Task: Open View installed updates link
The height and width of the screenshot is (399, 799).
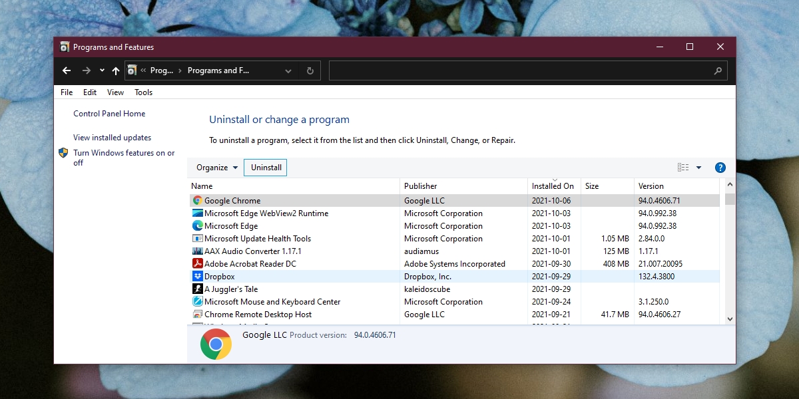Action: pos(112,138)
